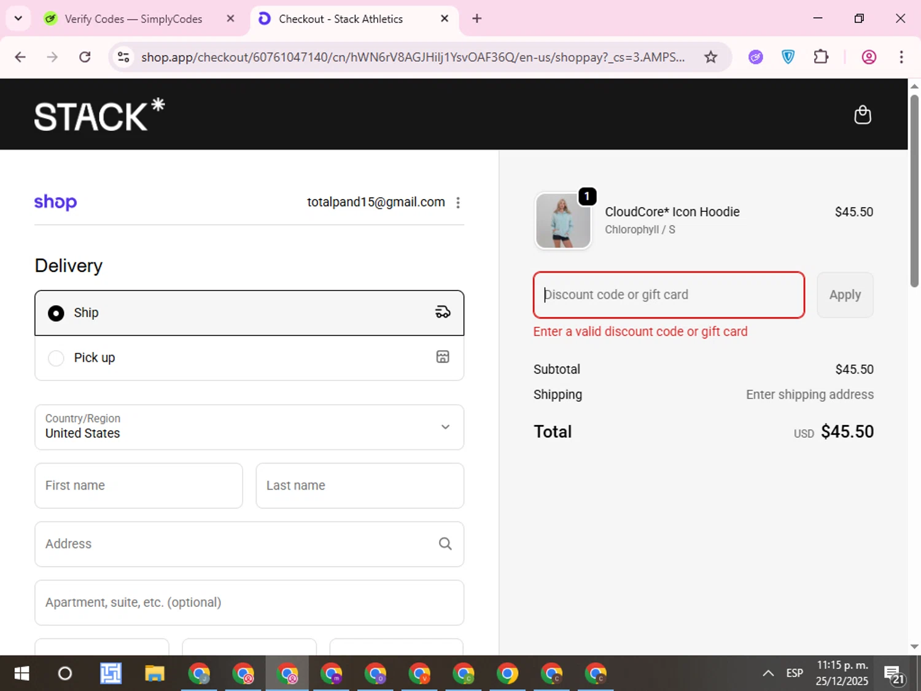The height and width of the screenshot is (691, 921).
Task: Click the scrollbar down arrow
Action: (x=914, y=646)
